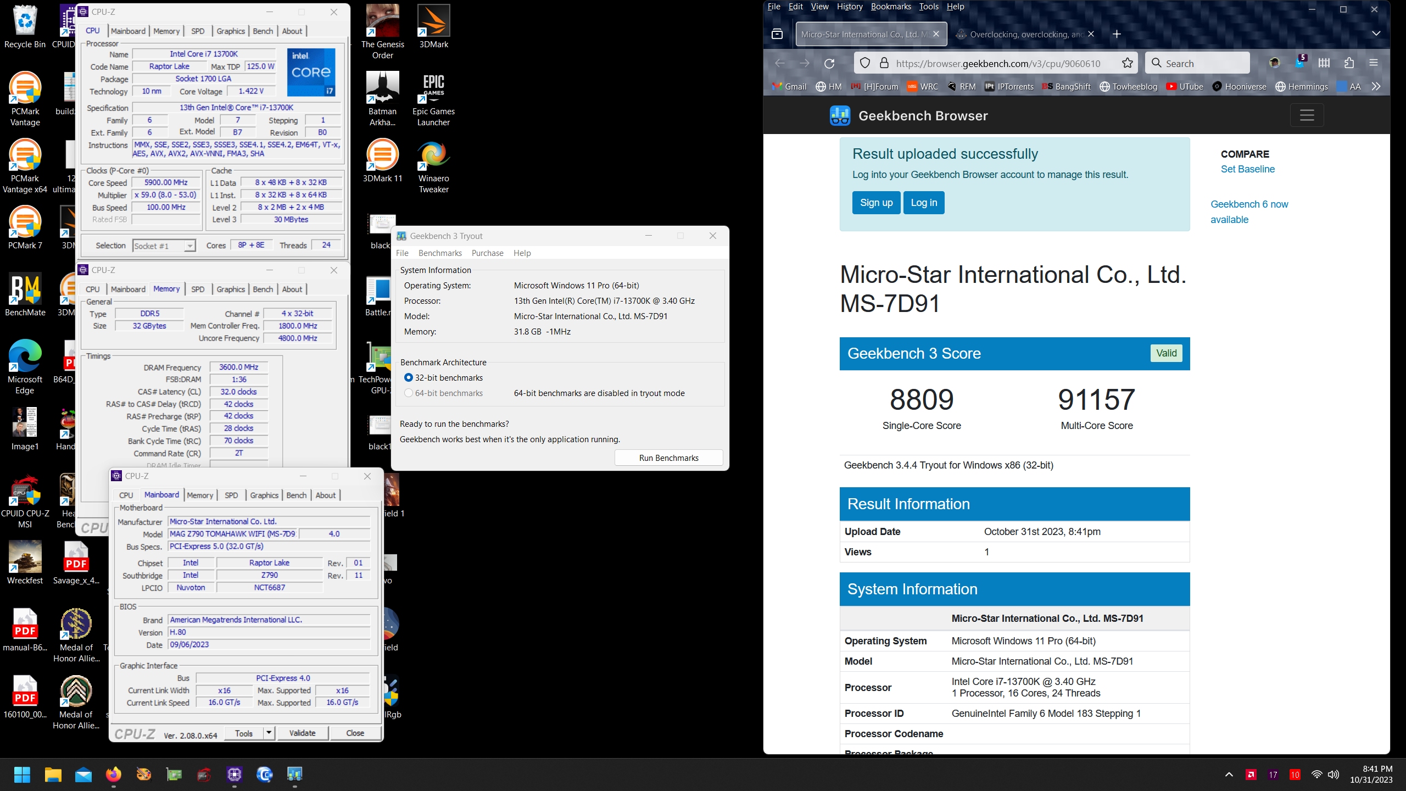Open the Gmail bookmark

pyautogui.click(x=789, y=86)
